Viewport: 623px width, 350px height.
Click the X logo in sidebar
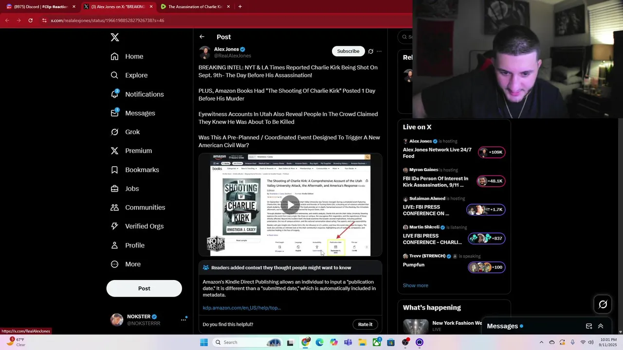pyautogui.click(x=114, y=37)
